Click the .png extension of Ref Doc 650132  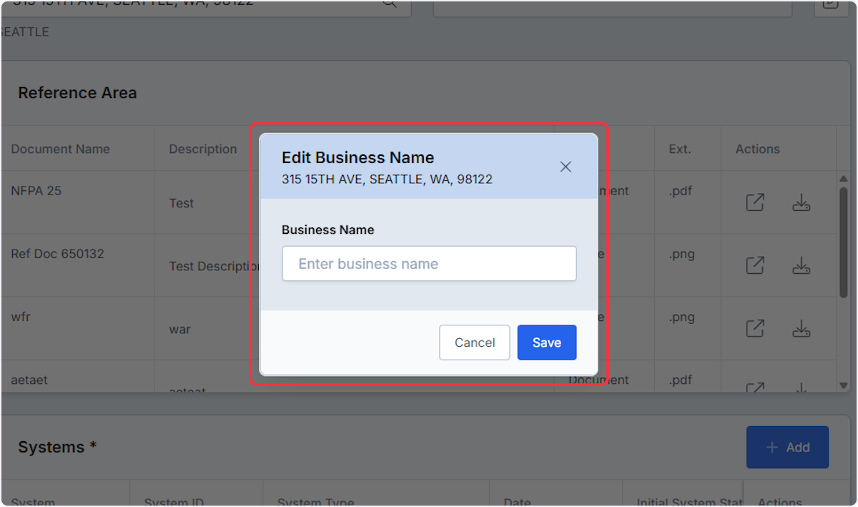coord(682,254)
